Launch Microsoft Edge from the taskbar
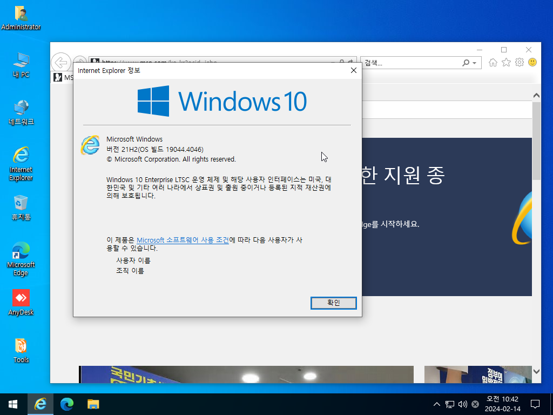This screenshot has width=553, height=415. click(66, 404)
